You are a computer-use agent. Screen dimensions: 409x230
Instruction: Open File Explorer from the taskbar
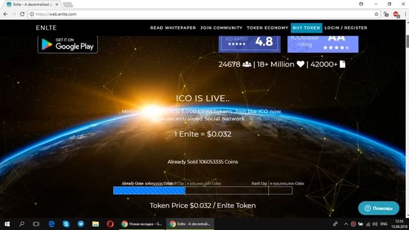pos(95,224)
